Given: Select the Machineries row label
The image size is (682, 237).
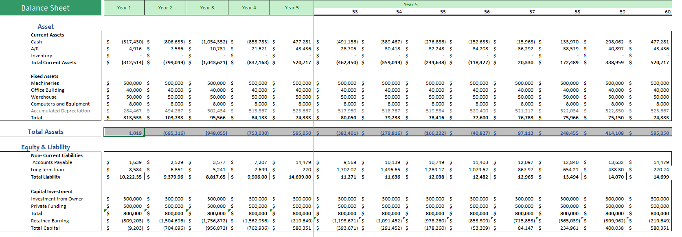Looking at the screenshot, I should (x=45, y=83).
